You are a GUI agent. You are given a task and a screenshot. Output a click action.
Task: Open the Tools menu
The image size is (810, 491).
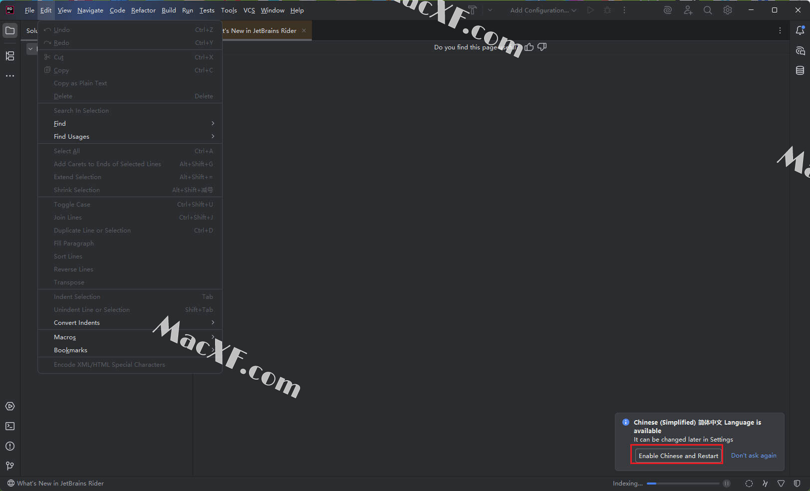click(x=229, y=10)
